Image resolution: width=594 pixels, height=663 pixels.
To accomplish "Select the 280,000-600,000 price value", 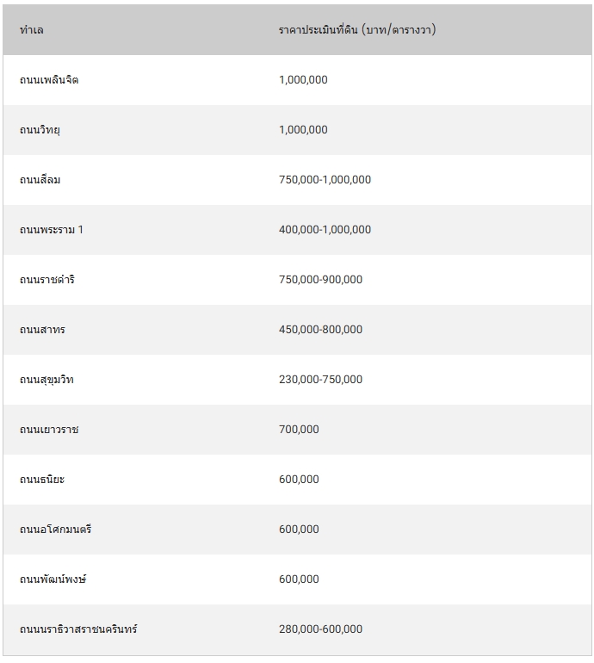I will pos(320,629).
